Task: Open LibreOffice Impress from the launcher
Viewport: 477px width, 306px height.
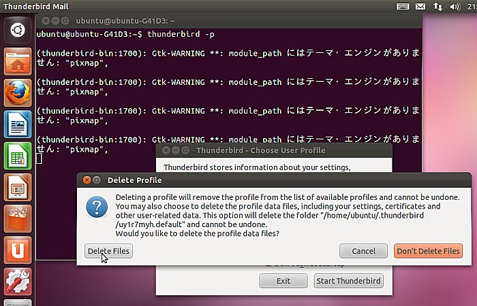Action: coord(18,187)
